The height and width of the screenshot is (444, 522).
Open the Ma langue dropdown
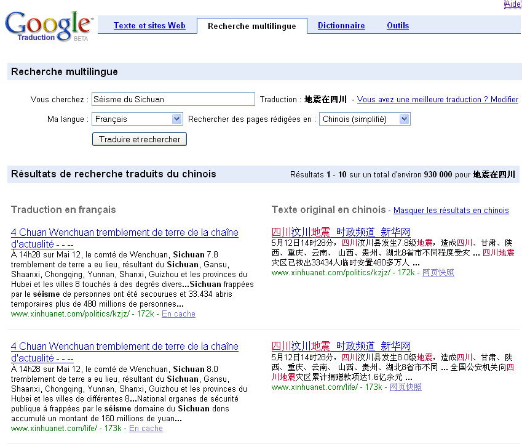tap(138, 119)
